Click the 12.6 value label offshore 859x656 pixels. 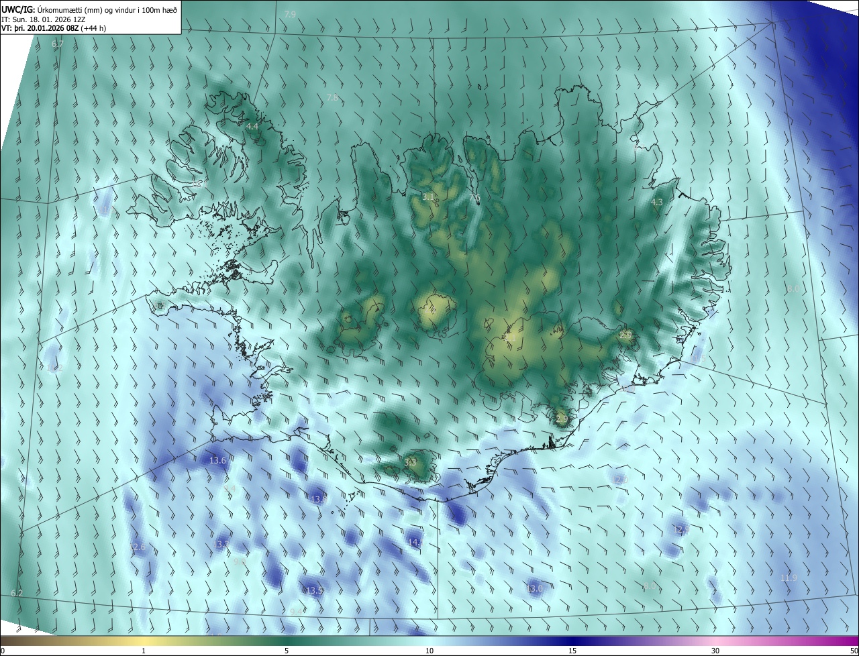(x=137, y=547)
